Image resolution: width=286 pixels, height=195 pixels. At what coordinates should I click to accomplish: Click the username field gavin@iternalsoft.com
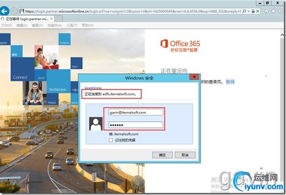pyautogui.click(x=136, y=112)
